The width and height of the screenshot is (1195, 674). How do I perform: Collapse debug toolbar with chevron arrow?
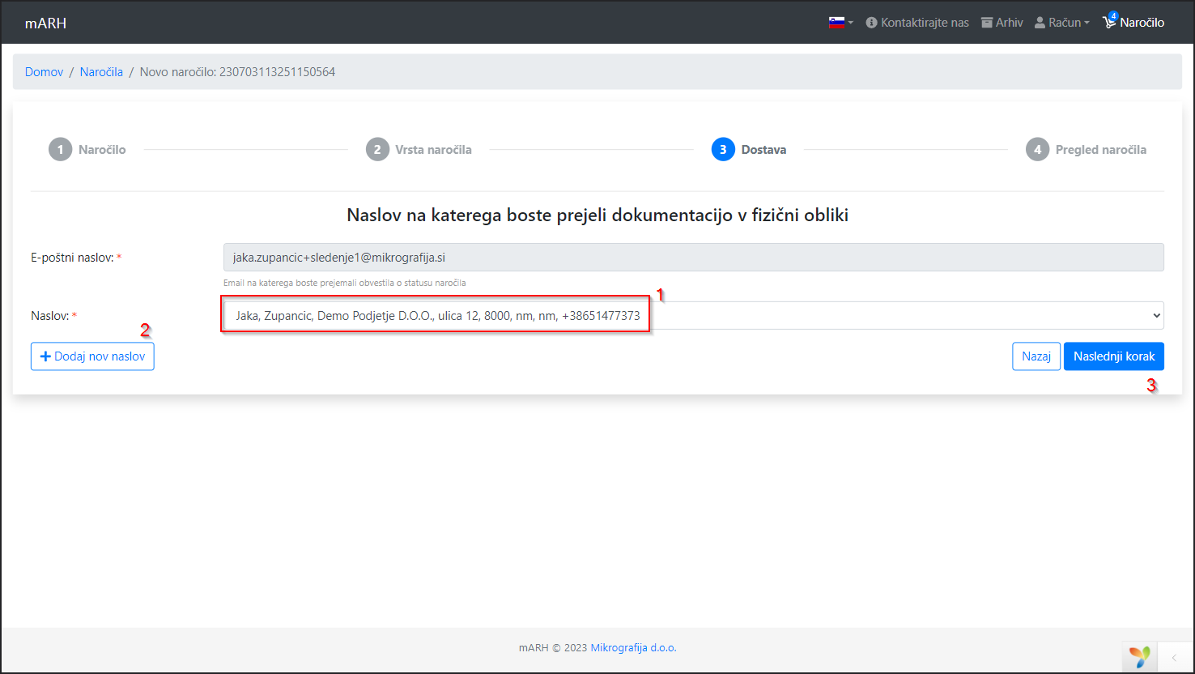coord(1175,656)
